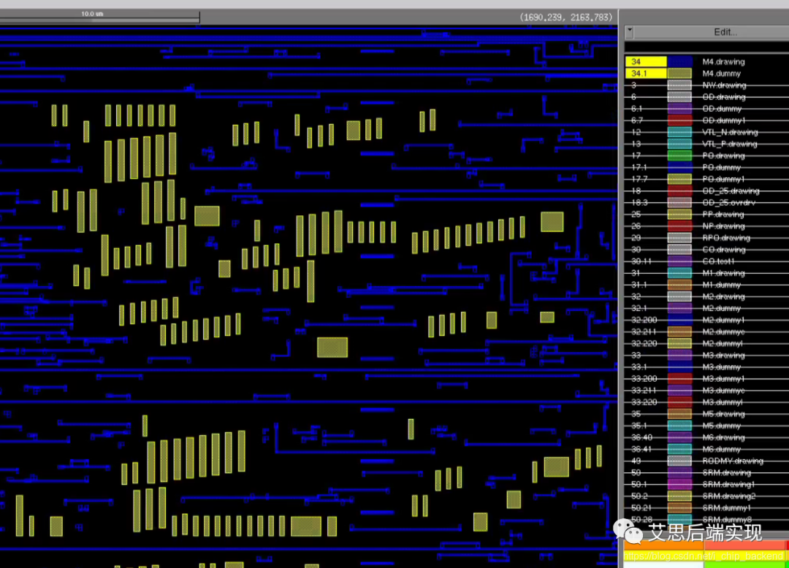This screenshot has width=789, height=568.
Task: Click the M4.dummy yellow pattern icon
Action: pos(679,74)
